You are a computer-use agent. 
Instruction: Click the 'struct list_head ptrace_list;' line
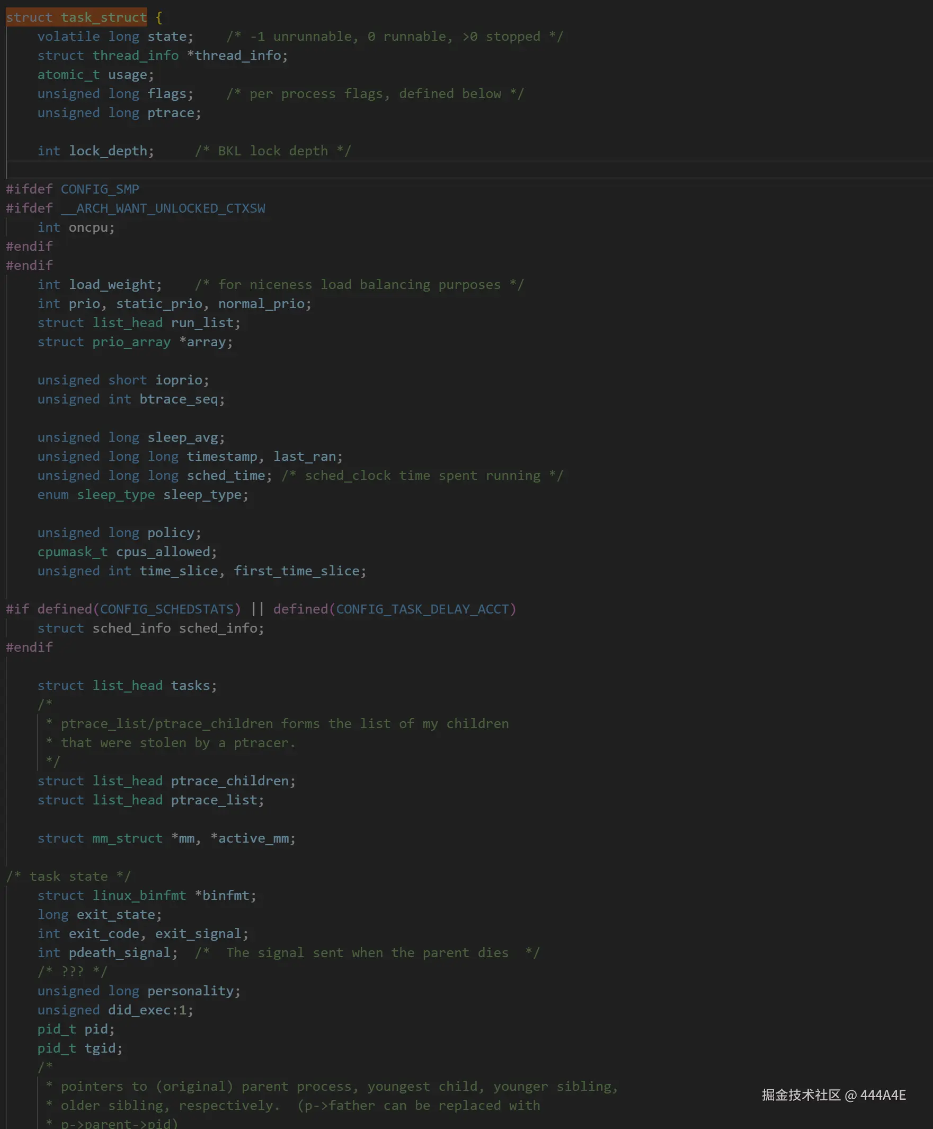click(x=151, y=800)
